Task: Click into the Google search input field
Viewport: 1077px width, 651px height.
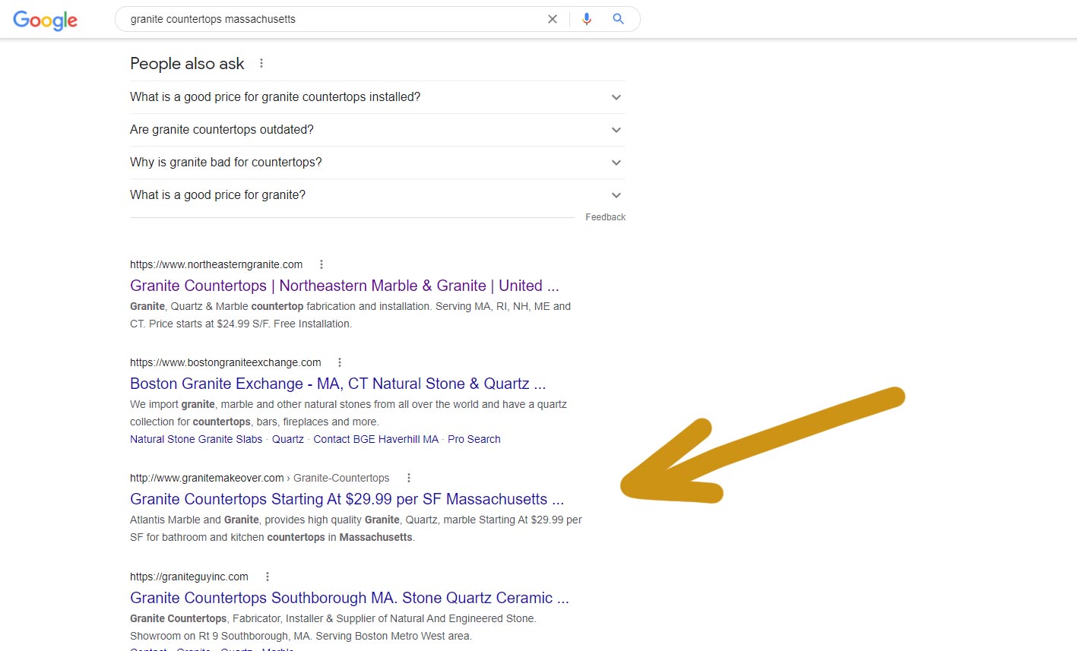Action: coord(334,19)
